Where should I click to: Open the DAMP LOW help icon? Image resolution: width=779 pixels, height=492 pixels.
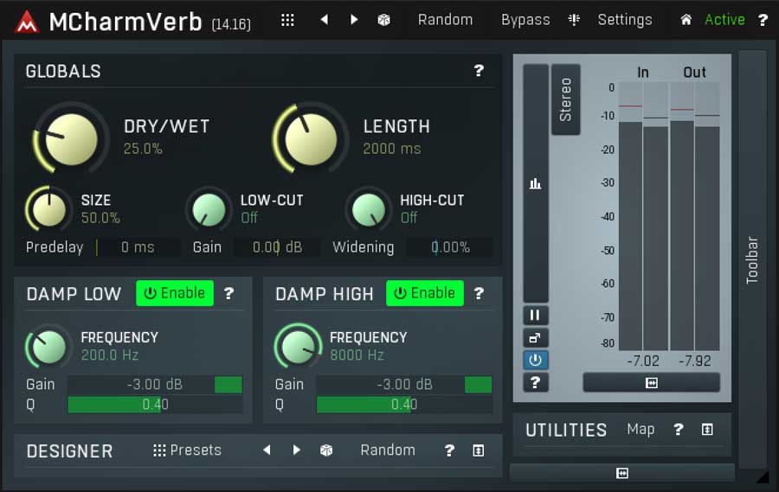tap(229, 293)
